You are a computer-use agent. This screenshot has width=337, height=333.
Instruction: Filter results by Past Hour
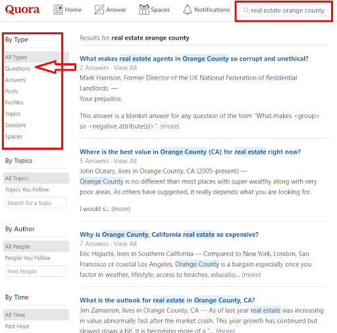(17, 326)
